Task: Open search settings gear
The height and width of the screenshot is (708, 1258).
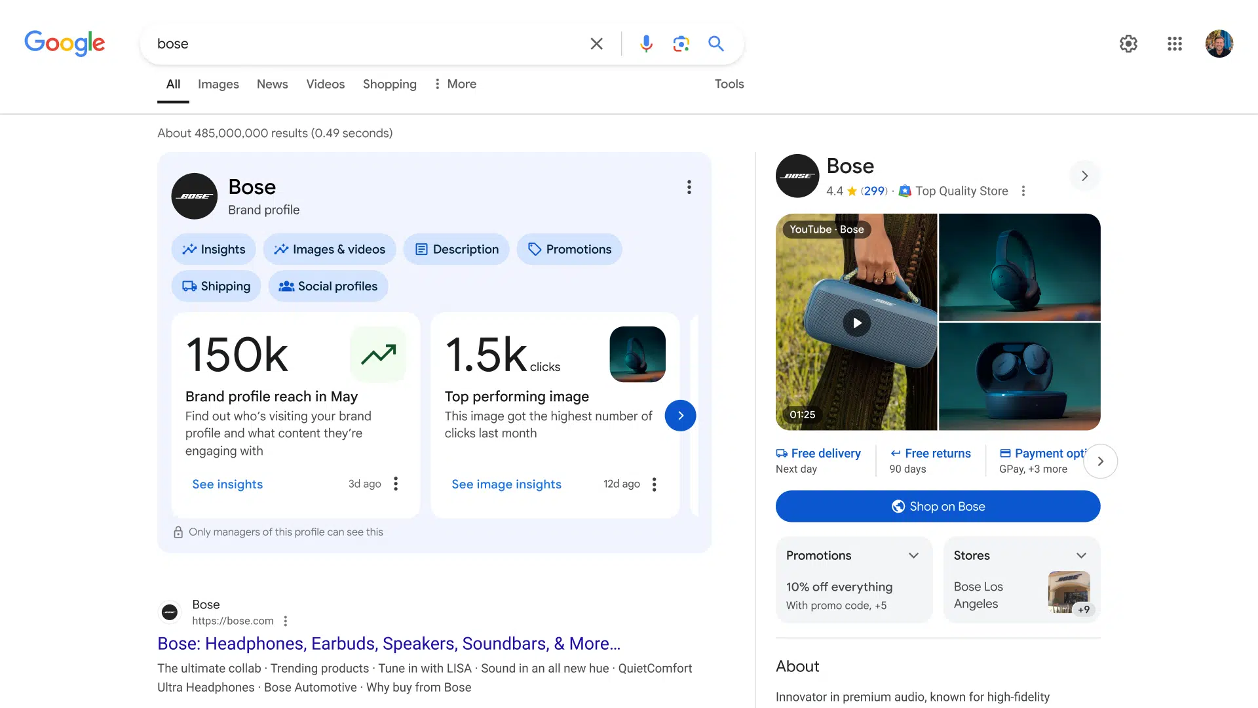Action: click(1128, 44)
